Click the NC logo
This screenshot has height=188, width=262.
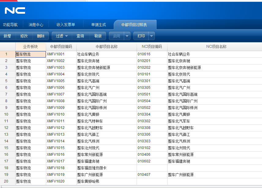point(15,11)
